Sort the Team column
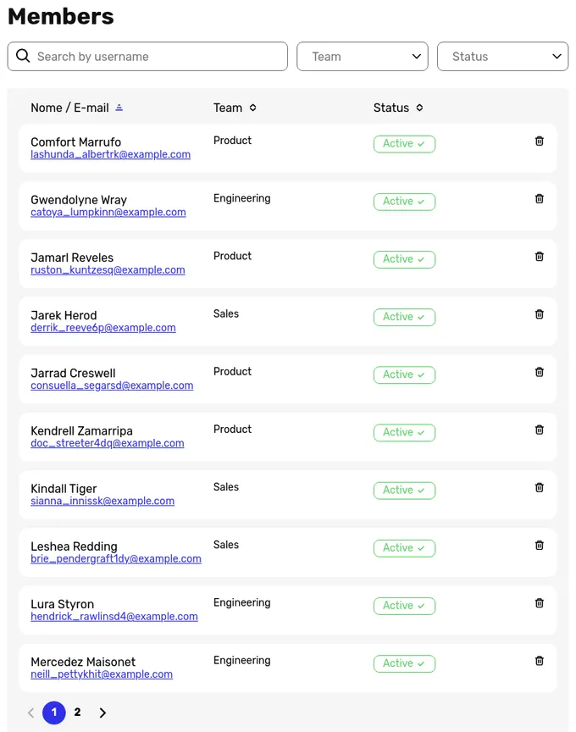This screenshot has width=576, height=732. (x=252, y=108)
